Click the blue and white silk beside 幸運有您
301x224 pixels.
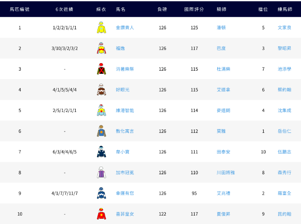[101, 193]
